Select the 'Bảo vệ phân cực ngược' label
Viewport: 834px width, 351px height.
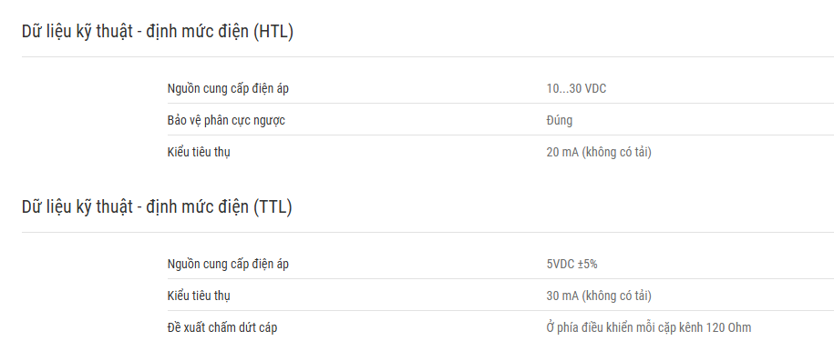(x=226, y=121)
